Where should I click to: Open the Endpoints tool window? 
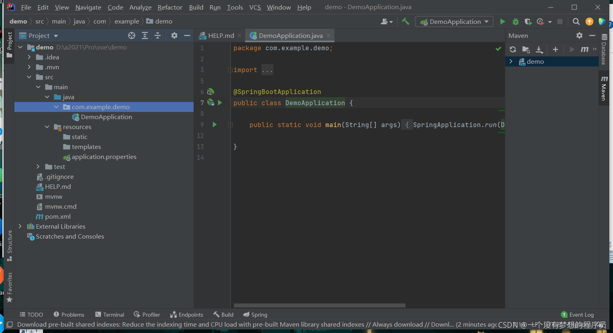click(x=186, y=315)
